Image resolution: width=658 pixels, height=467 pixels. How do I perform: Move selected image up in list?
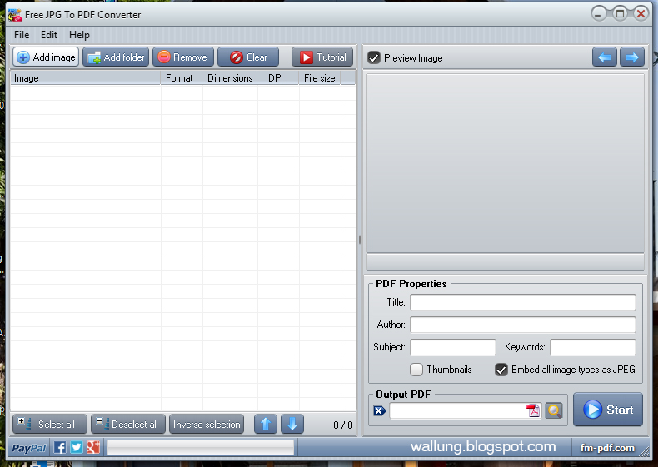pyautogui.click(x=266, y=425)
